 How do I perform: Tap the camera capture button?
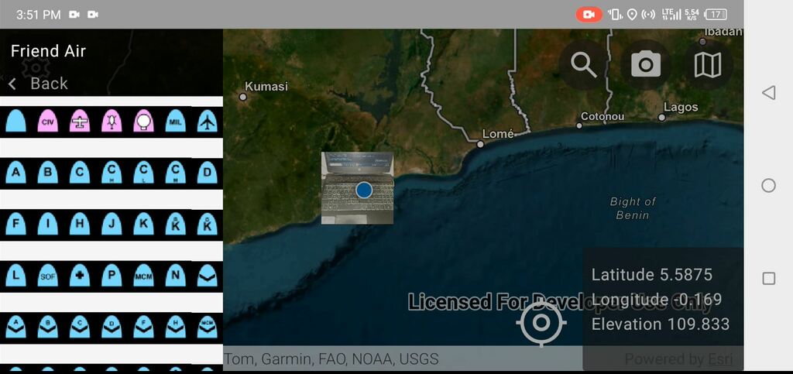[646, 65]
